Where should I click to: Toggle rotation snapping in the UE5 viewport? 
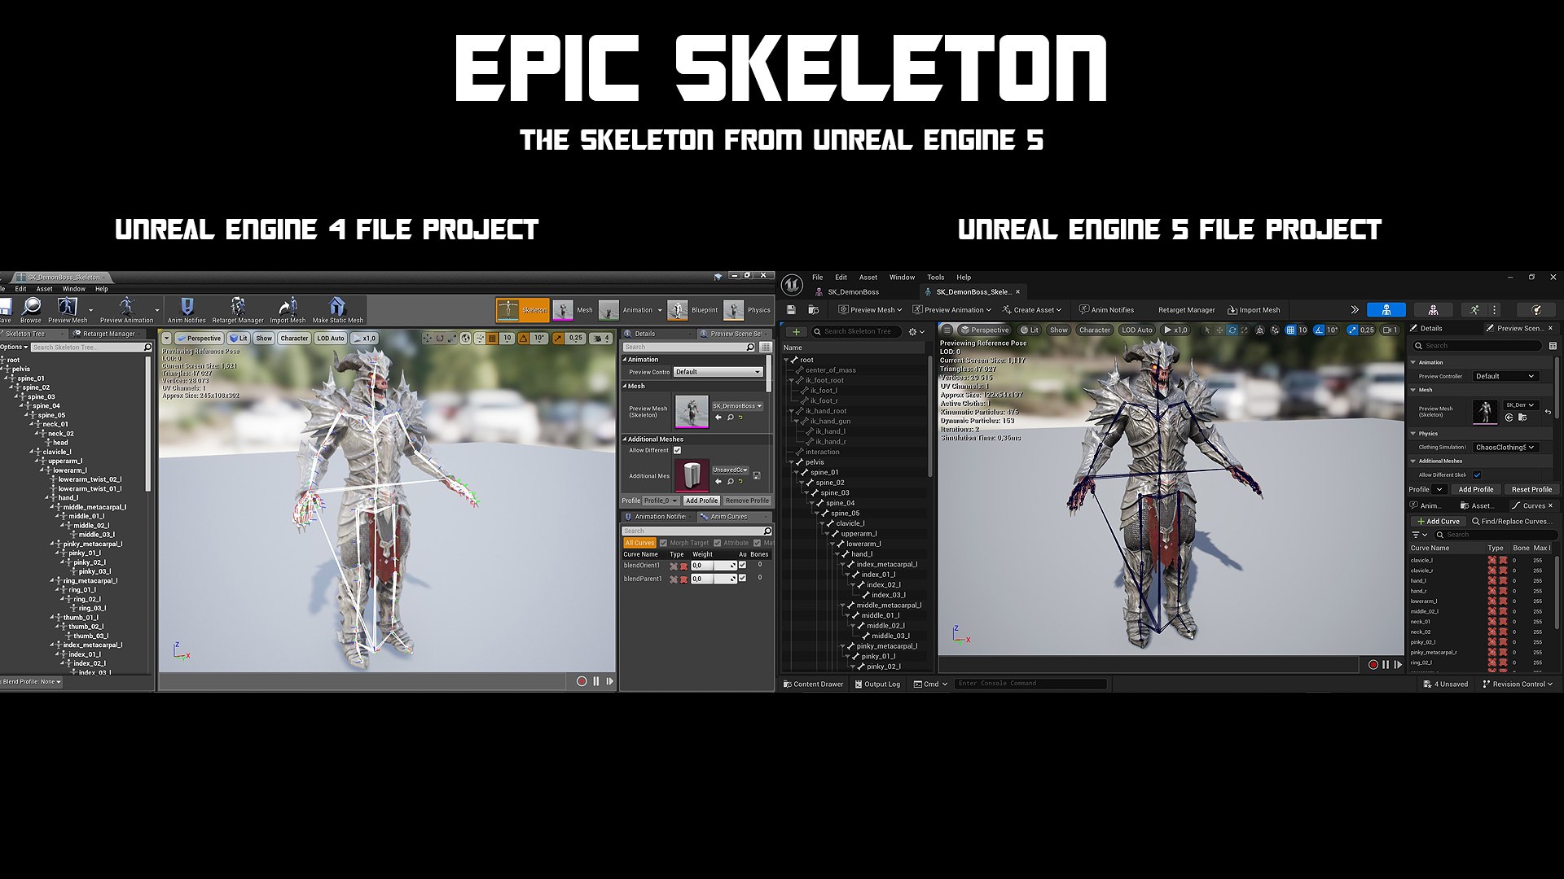click(1319, 330)
